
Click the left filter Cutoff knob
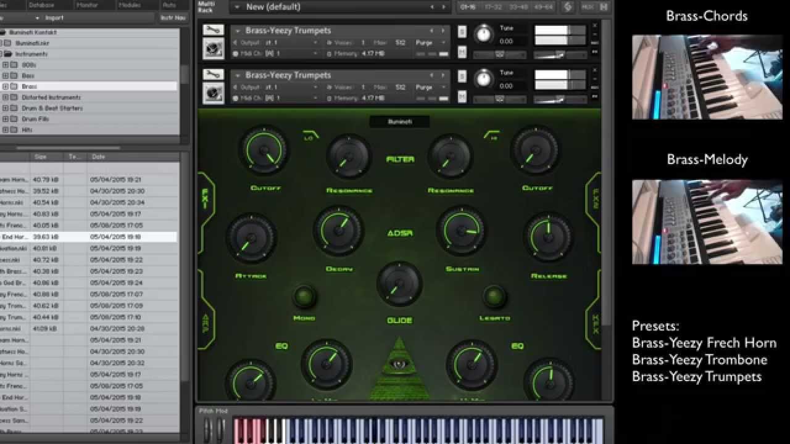(264, 151)
